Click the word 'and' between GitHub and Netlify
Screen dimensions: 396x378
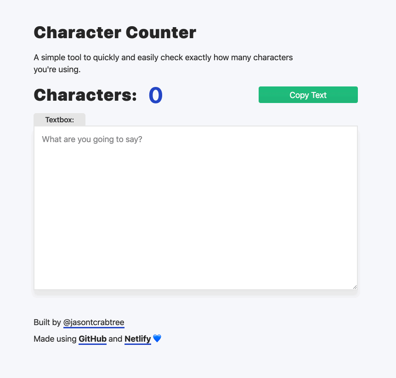click(115, 339)
